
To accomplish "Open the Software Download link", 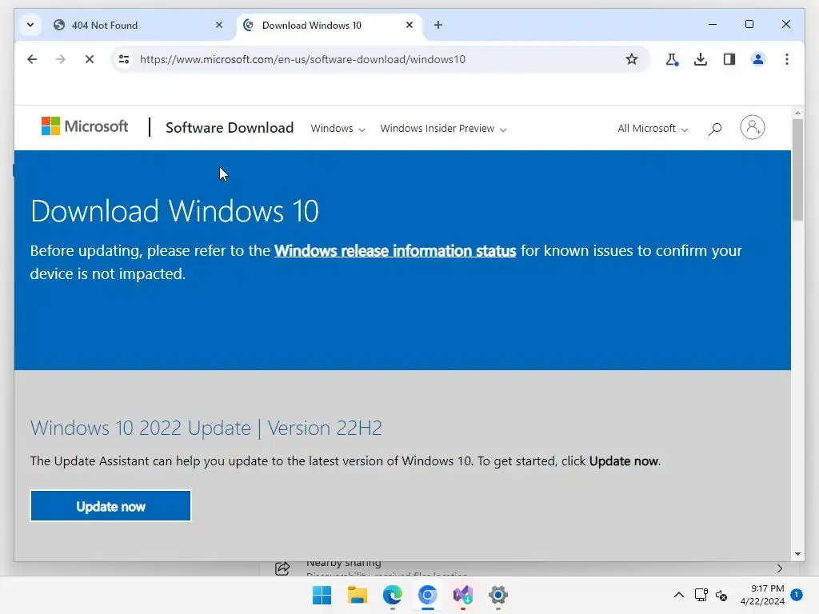I will (230, 128).
